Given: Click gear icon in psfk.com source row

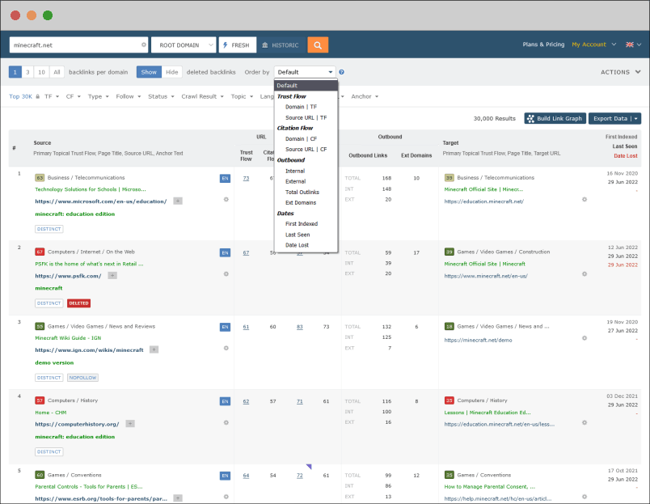Looking at the screenshot, I should coord(226,273).
